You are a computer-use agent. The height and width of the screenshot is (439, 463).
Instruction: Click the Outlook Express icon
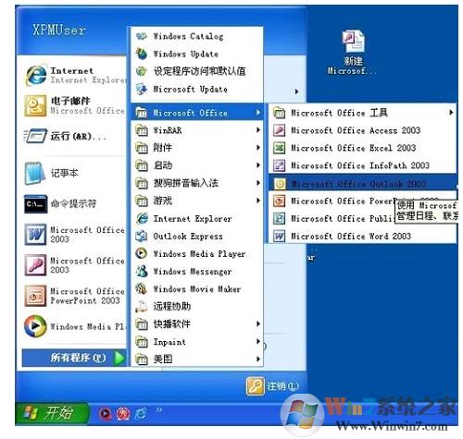point(142,237)
